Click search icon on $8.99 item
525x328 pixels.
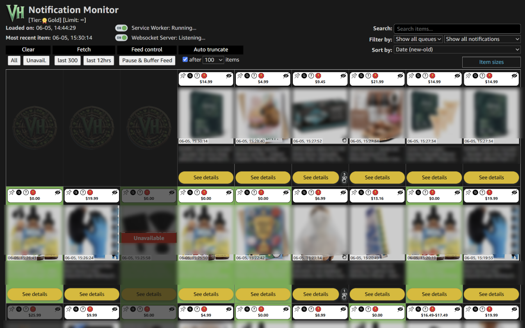coord(304,309)
